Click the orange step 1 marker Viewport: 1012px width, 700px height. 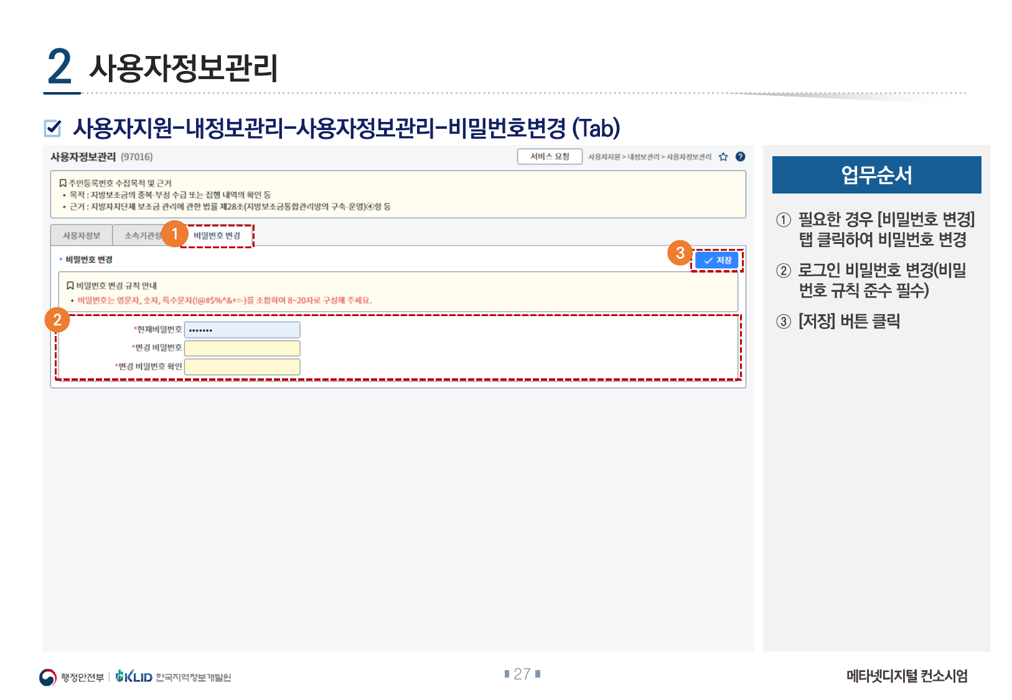coord(175,233)
